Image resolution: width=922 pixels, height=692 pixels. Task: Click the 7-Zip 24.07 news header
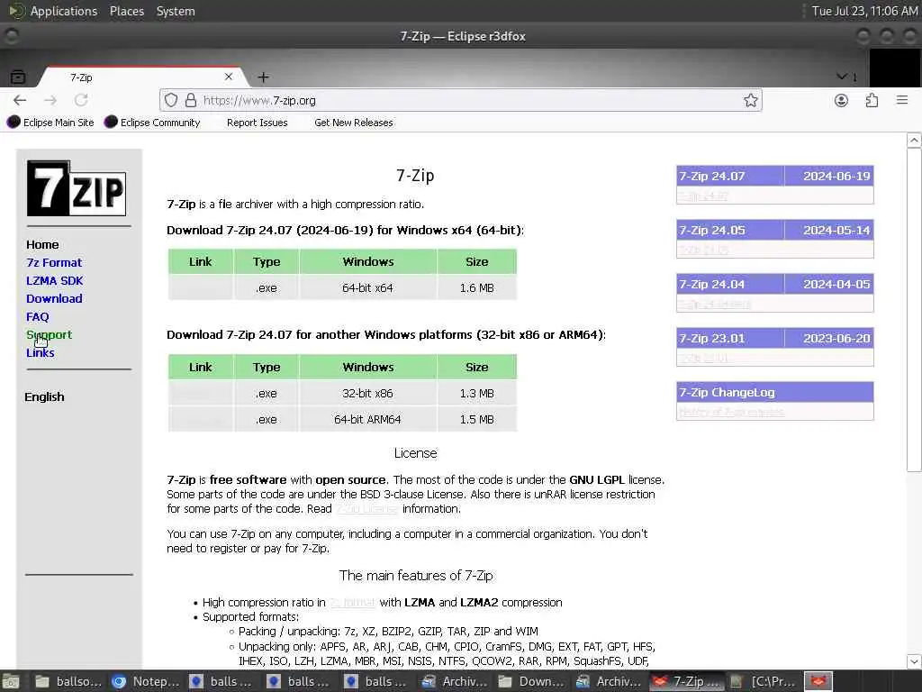[775, 176]
